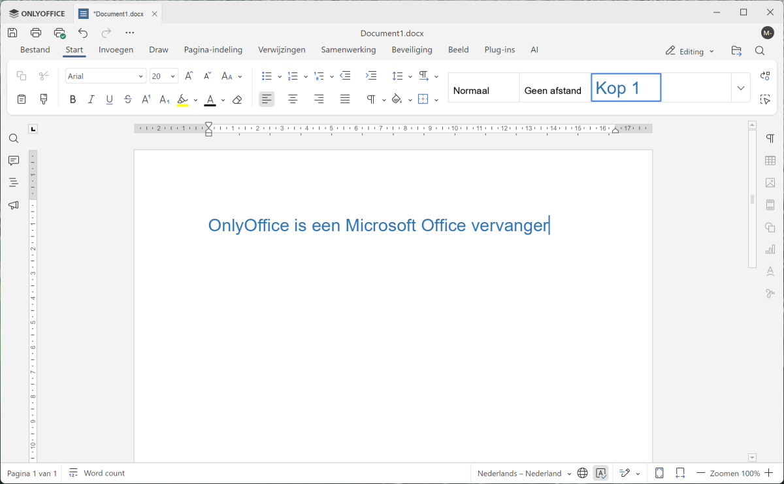Open the Pagina-indeling tab
The height and width of the screenshot is (484, 784).
pos(213,50)
